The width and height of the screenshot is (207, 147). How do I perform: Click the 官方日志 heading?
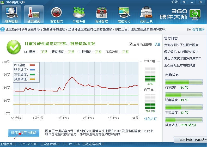click(x=171, y=38)
